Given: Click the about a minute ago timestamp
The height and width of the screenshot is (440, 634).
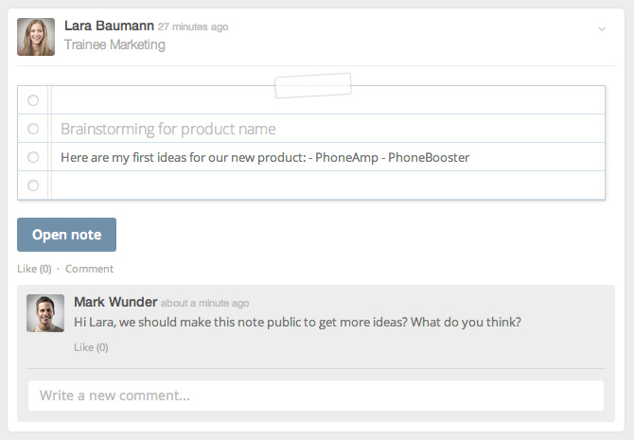Looking at the screenshot, I should pyautogui.click(x=204, y=304).
